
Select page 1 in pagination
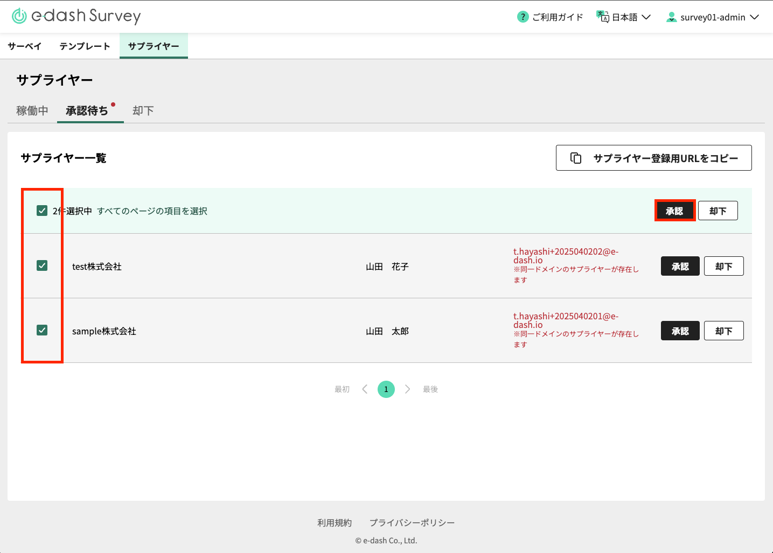386,389
